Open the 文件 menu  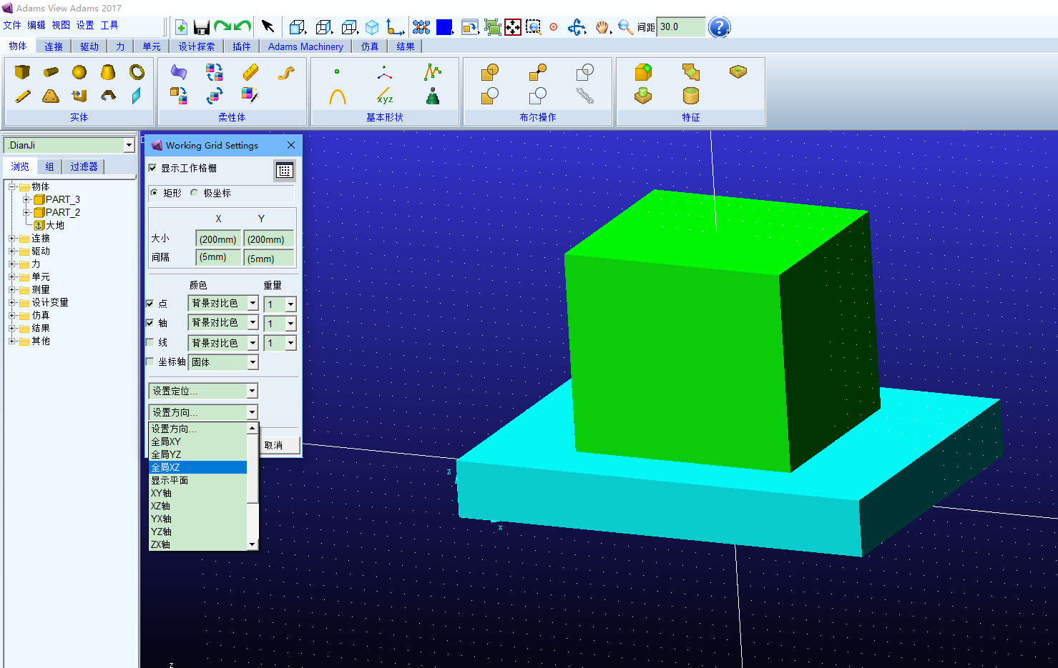click(x=12, y=25)
